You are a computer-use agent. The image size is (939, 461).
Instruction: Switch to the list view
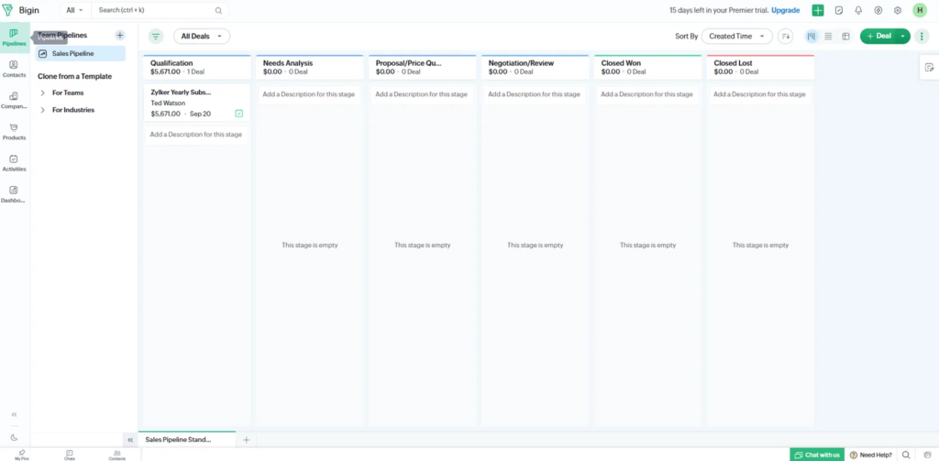click(x=828, y=36)
